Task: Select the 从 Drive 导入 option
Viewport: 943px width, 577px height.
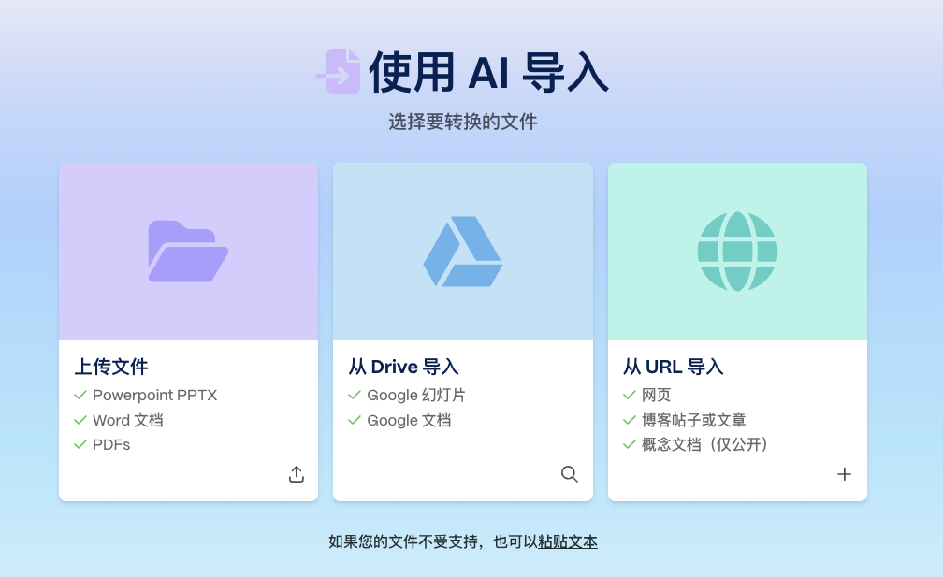Action: point(403,367)
